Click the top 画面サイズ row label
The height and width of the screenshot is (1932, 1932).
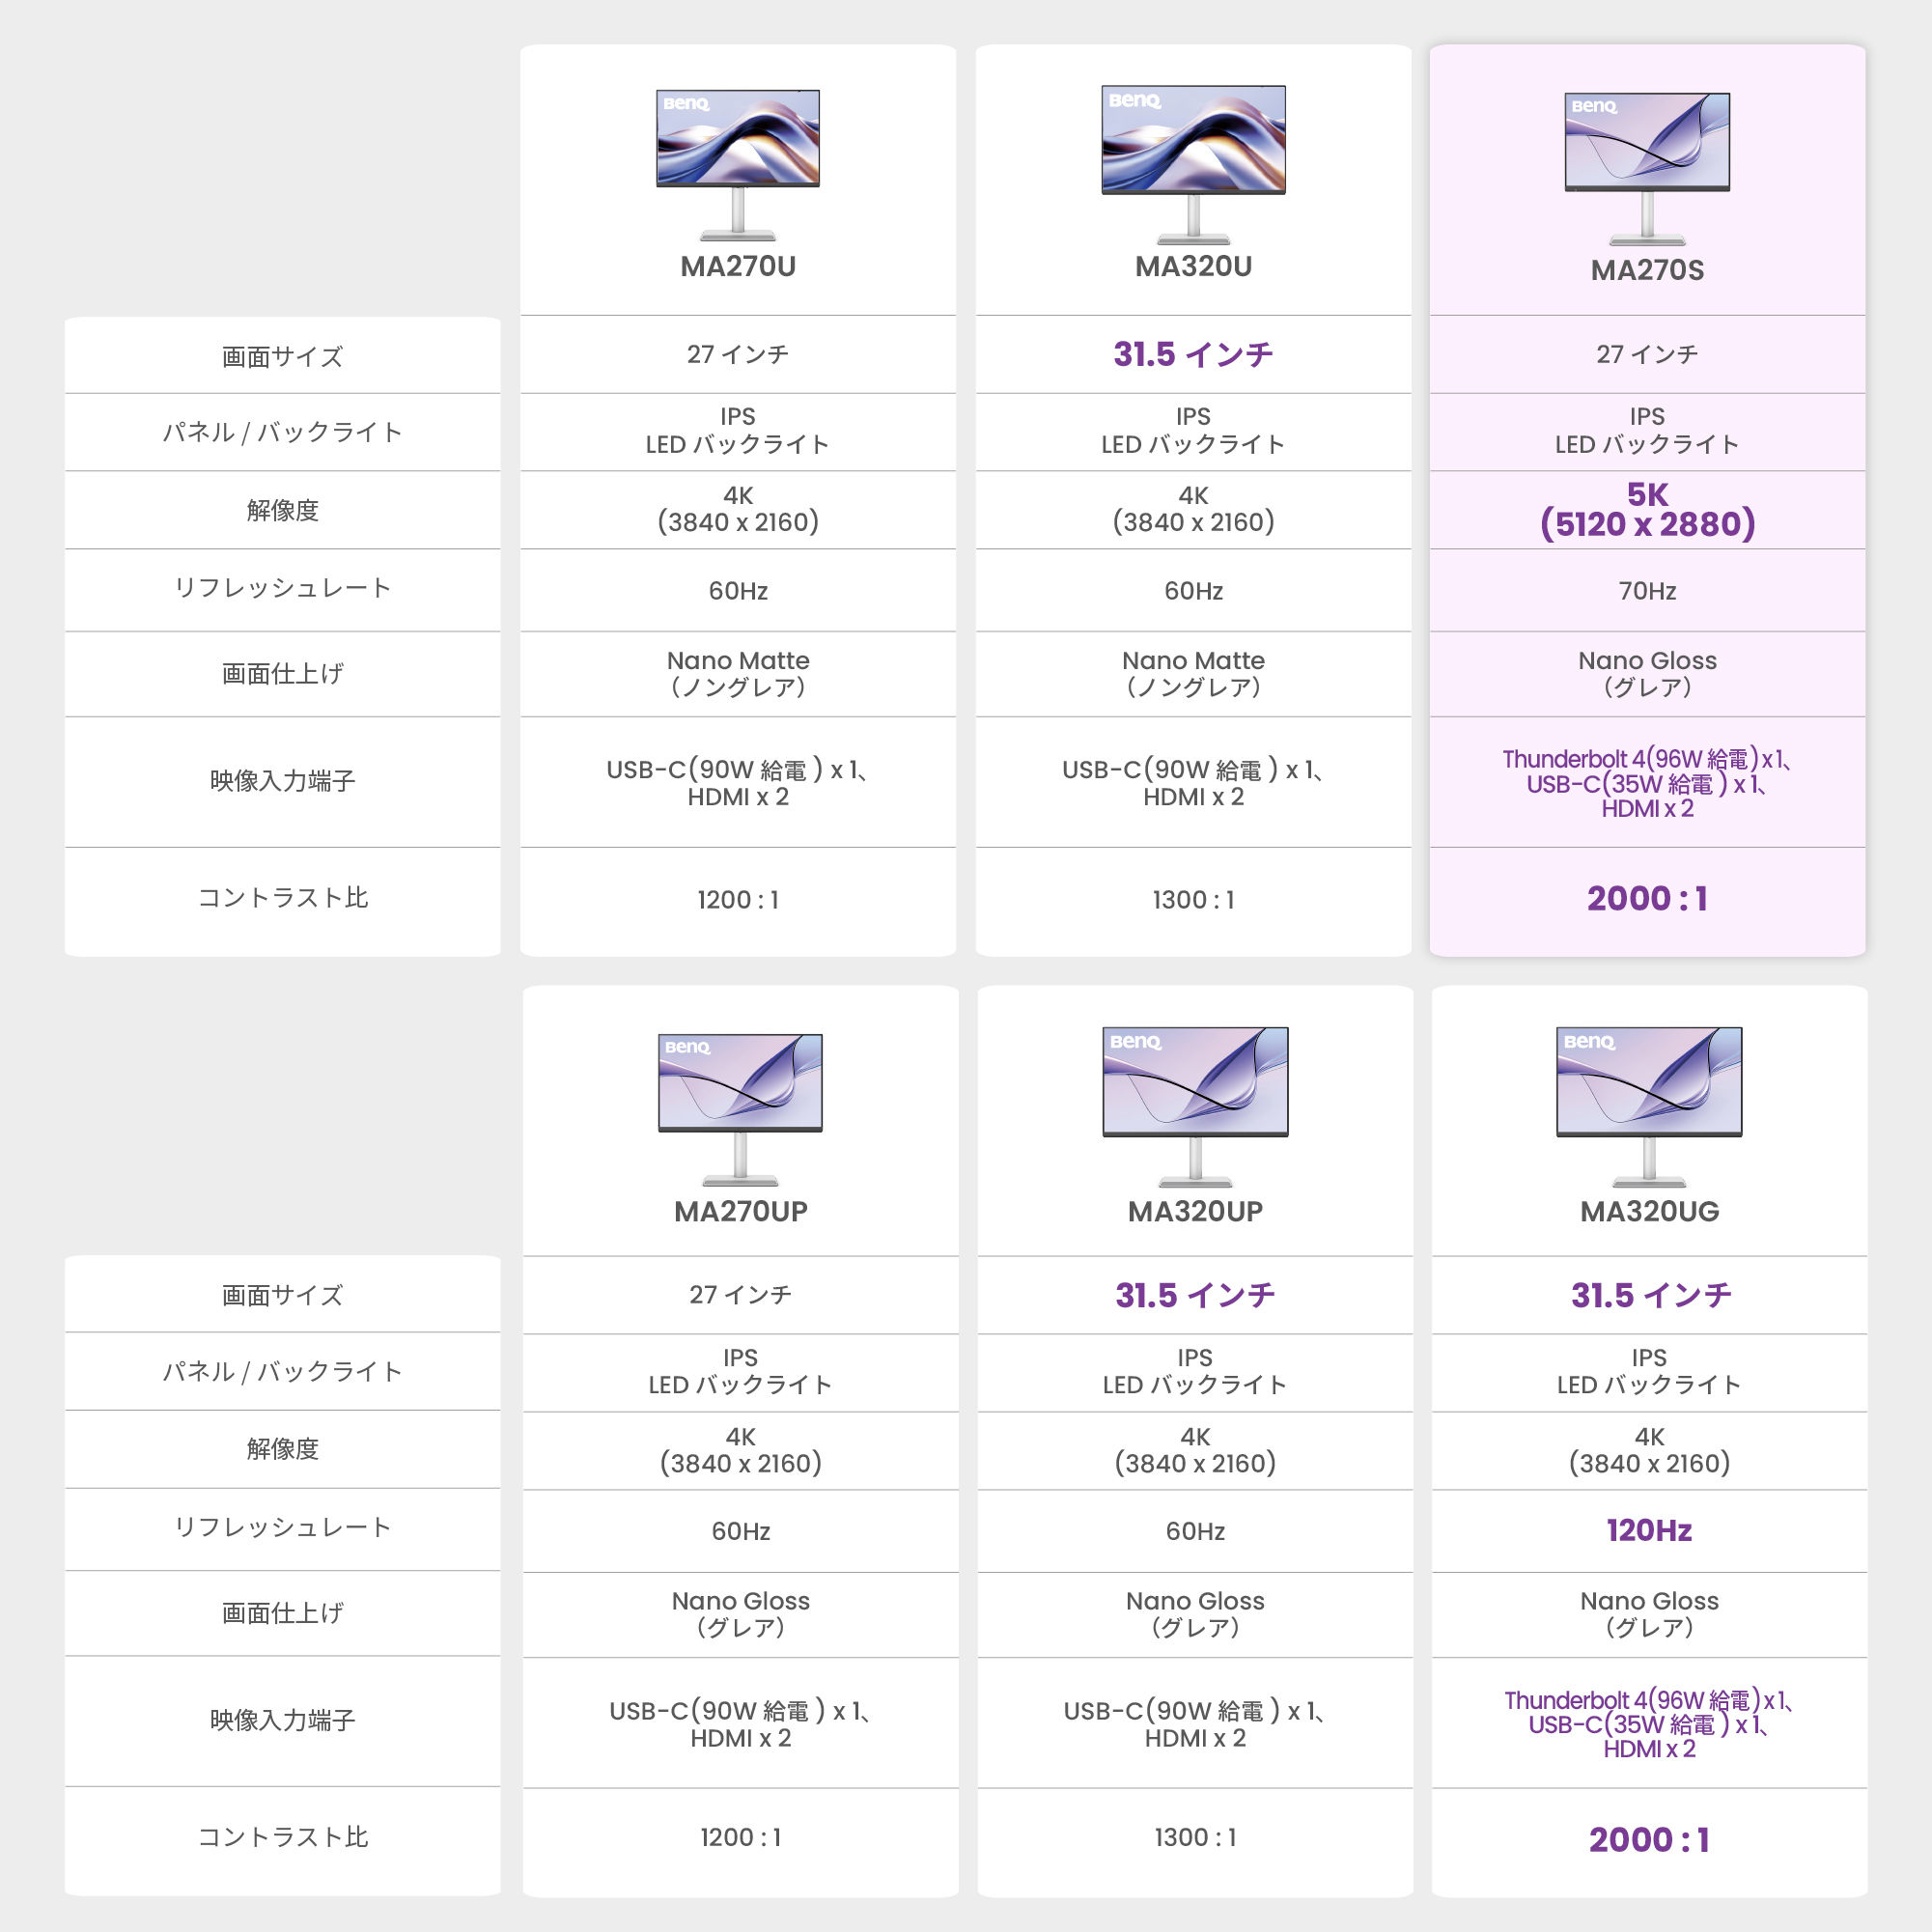[x=283, y=357]
